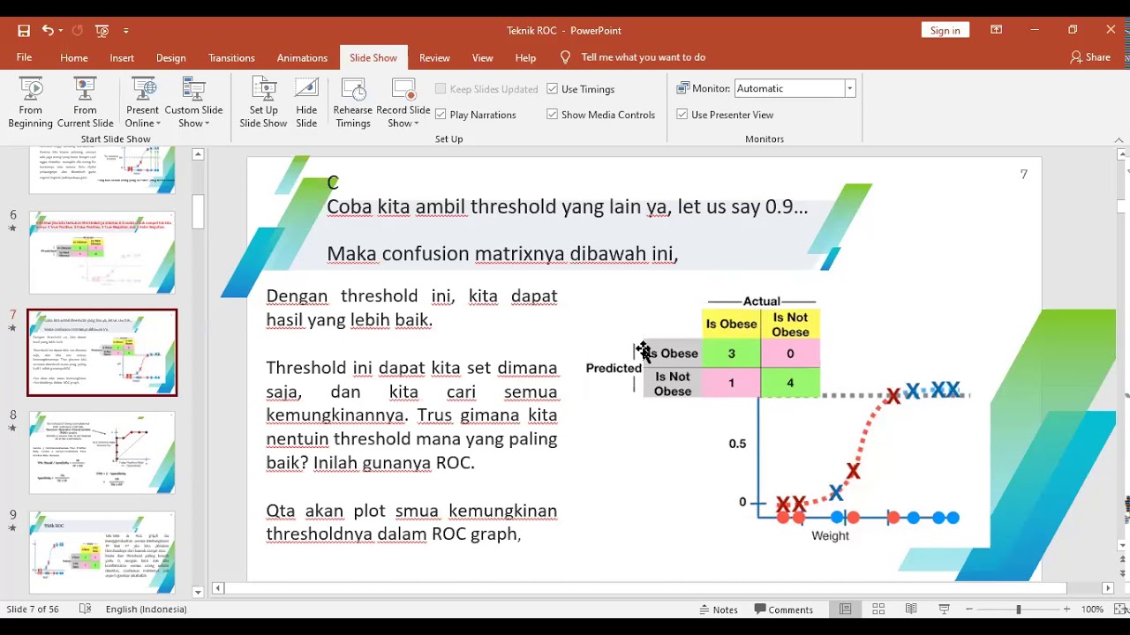Open the Review tab

click(434, 57)
